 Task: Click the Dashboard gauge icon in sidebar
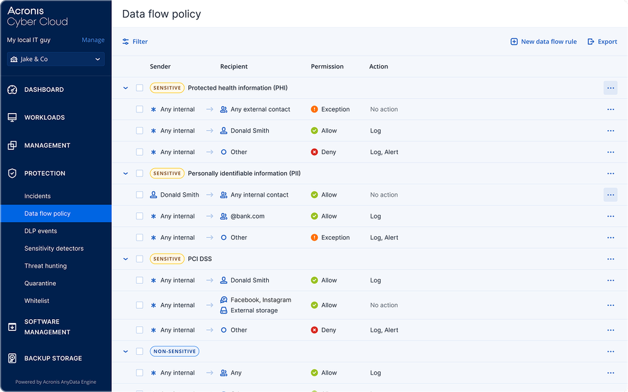point(12,90)
